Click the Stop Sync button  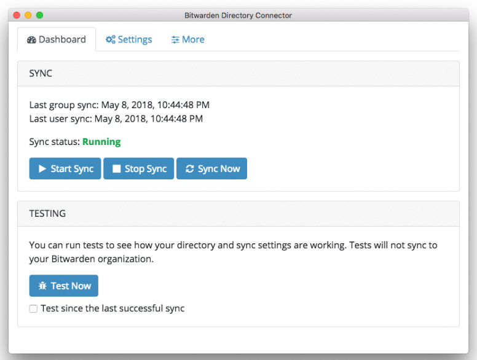pyautogui.click(x=139, y=168)
